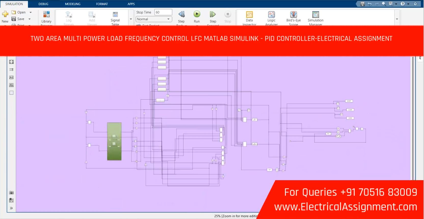The height and width of the screenshot is (219, 424).
Task: Click the undo arrow icon
Action: tap(370, 4)
